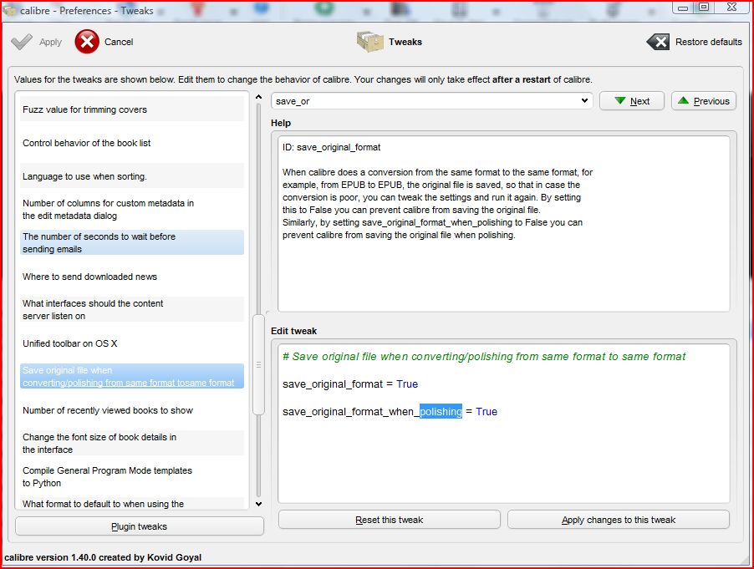The height and width of the screenshot is (569, 754).
Task: Select 'Where to send downloaded news' tweak
Action: 132,277
